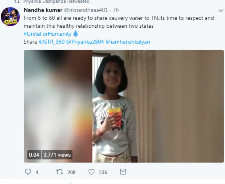Image resolution: width=225 pixels, height=184 pixels.
Task: Open the @Priyanka2804 profile link
Action: click(85, 42)
